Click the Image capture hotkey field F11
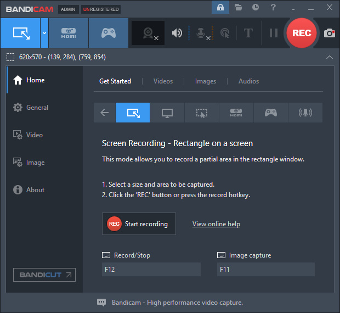The height and width of the screenshot is (313, 340). (266, 270)
